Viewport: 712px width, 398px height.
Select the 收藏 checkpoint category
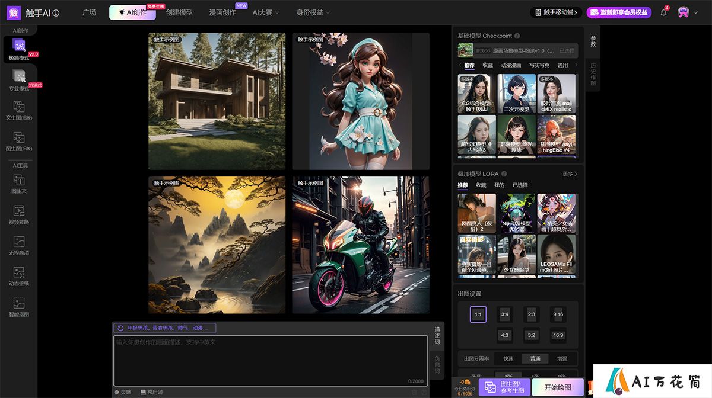488,65
